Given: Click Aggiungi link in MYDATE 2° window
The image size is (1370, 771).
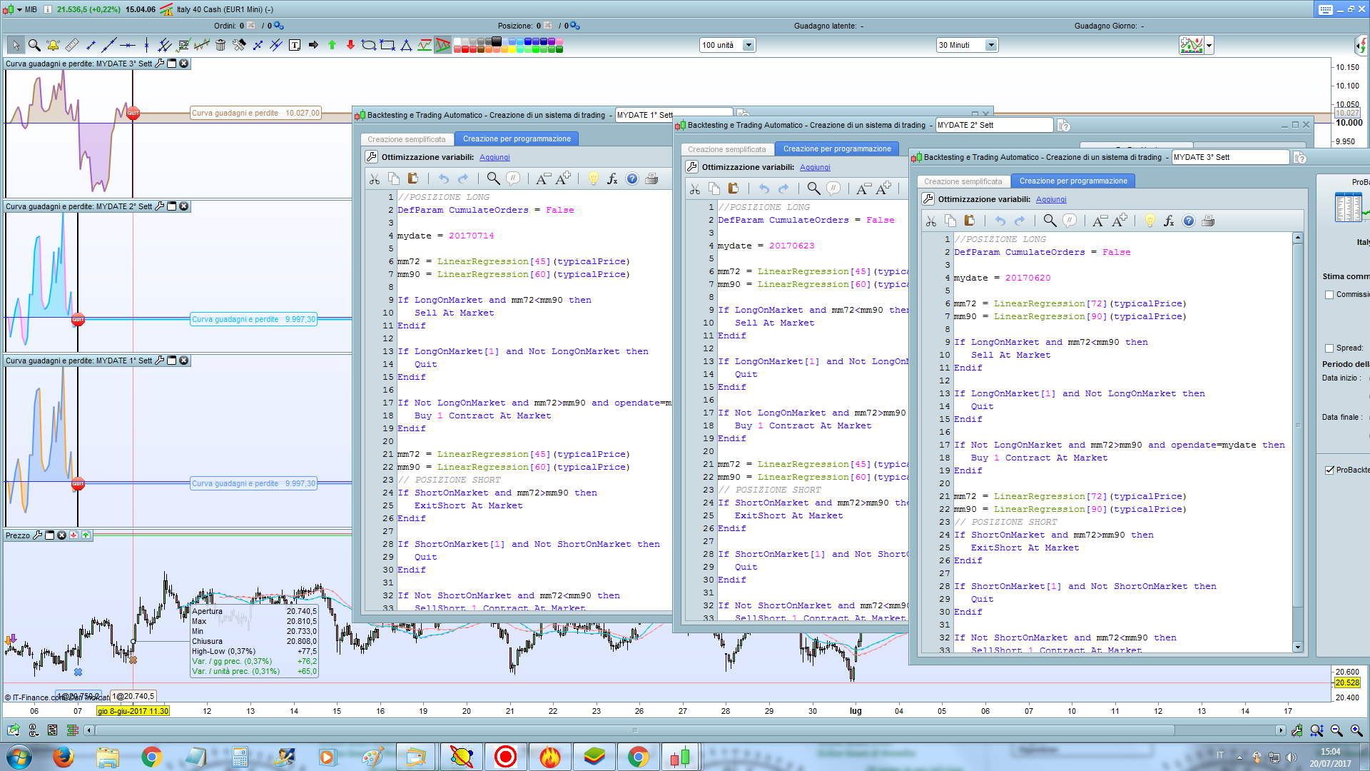Looking at the screenshot, I should click(815, 168).
